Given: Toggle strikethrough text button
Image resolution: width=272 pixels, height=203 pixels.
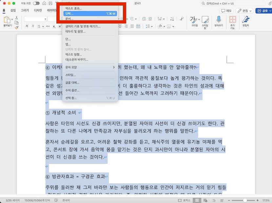Looking at the screenshot, I should click(x=48, y=26).
